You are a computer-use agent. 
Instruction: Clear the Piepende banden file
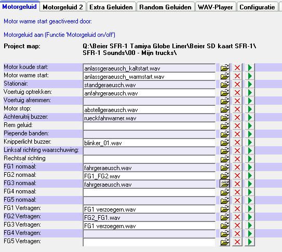pyautogui.click(x=237, y=134)
